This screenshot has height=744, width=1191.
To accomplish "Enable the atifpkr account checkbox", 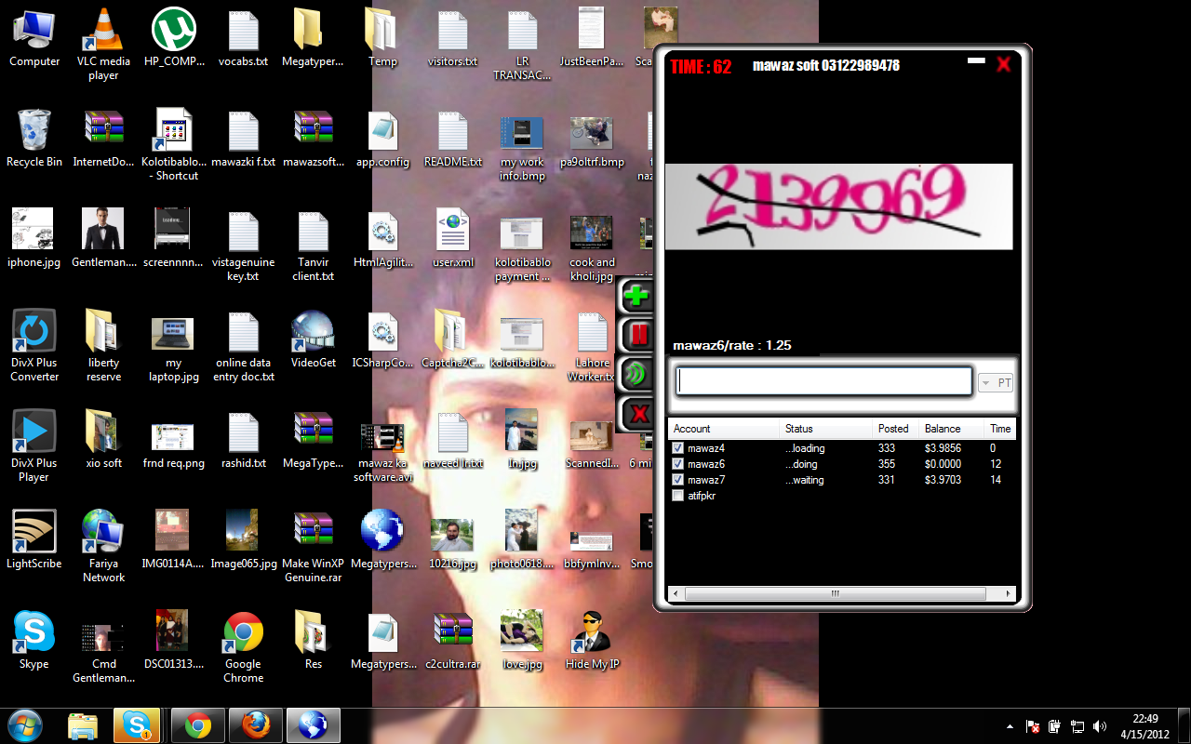I will tap(677, 496).
